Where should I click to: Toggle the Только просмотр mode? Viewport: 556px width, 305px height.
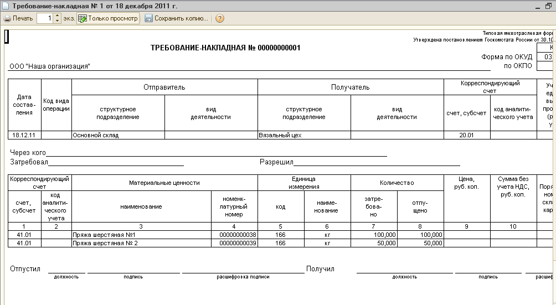[108, 18]
